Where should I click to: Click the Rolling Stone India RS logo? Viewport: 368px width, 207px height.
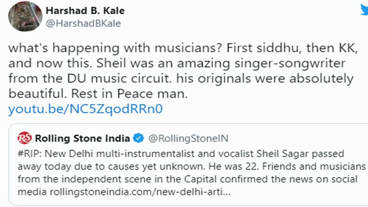(24, 138)
